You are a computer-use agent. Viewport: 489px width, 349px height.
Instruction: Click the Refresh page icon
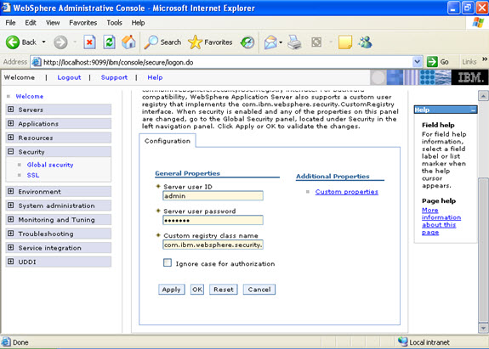click(x=109, y=42)
